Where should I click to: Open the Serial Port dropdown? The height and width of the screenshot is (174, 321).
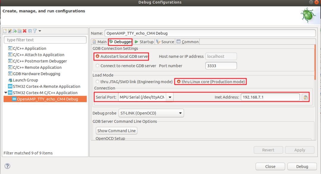point(170,97)
